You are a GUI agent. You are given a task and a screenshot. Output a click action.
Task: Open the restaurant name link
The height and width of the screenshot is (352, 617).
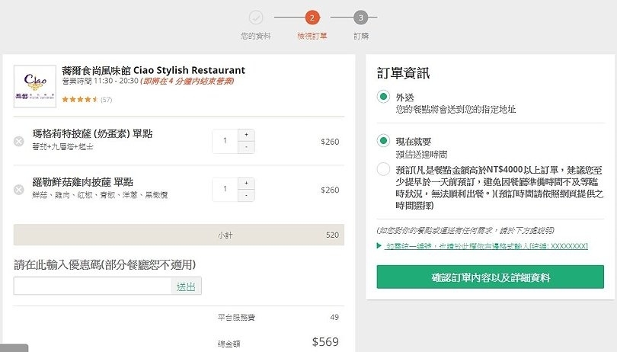[153, 70]
